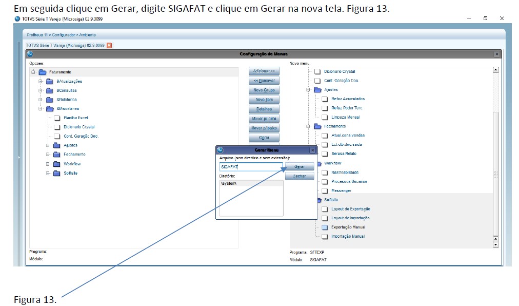Click the highlighted Exportação Manual icon
This screenshot has height=306, width=519.
click(x=325, y=227)
